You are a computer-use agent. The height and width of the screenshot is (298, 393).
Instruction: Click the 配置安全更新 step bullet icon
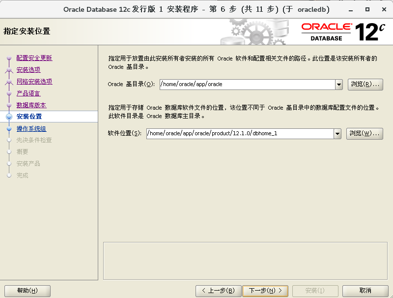click(x=9, y=58)
